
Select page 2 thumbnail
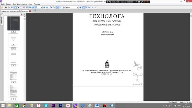point(13,40)
